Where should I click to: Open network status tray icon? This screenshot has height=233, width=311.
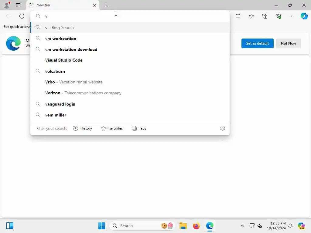tap(252, 226)
